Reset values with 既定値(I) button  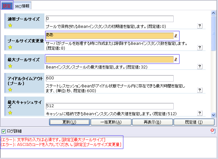[x=193, y=122]
